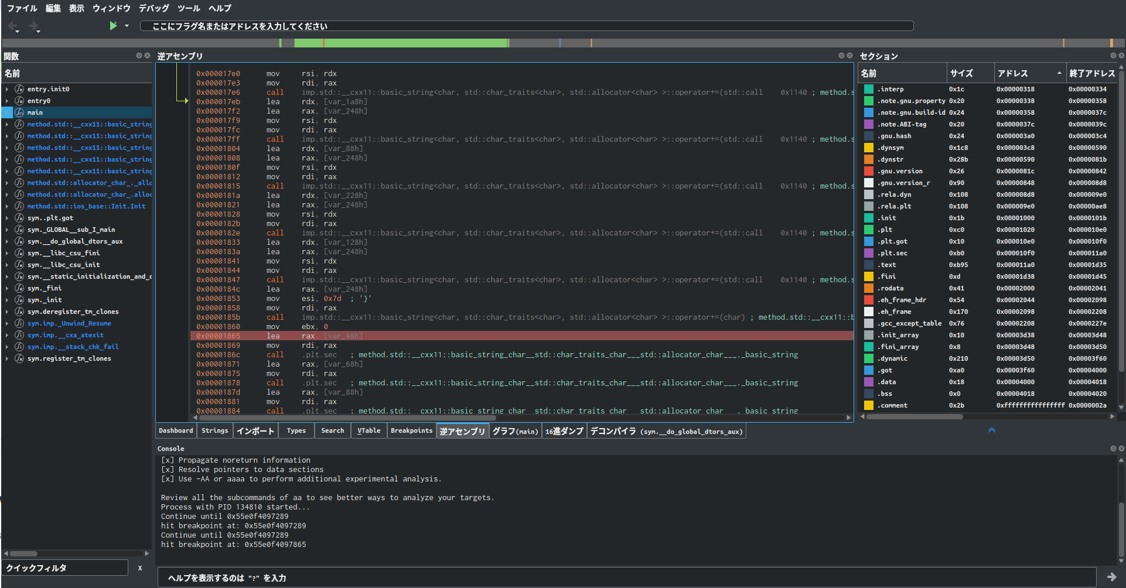Close the セクション sections panel
Viewport: 1126px width, 588px height.
point(1121,56)
